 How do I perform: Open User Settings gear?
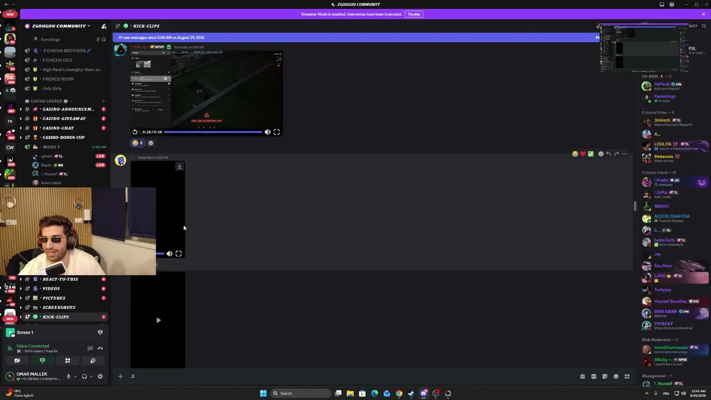[x=100, y=376]
